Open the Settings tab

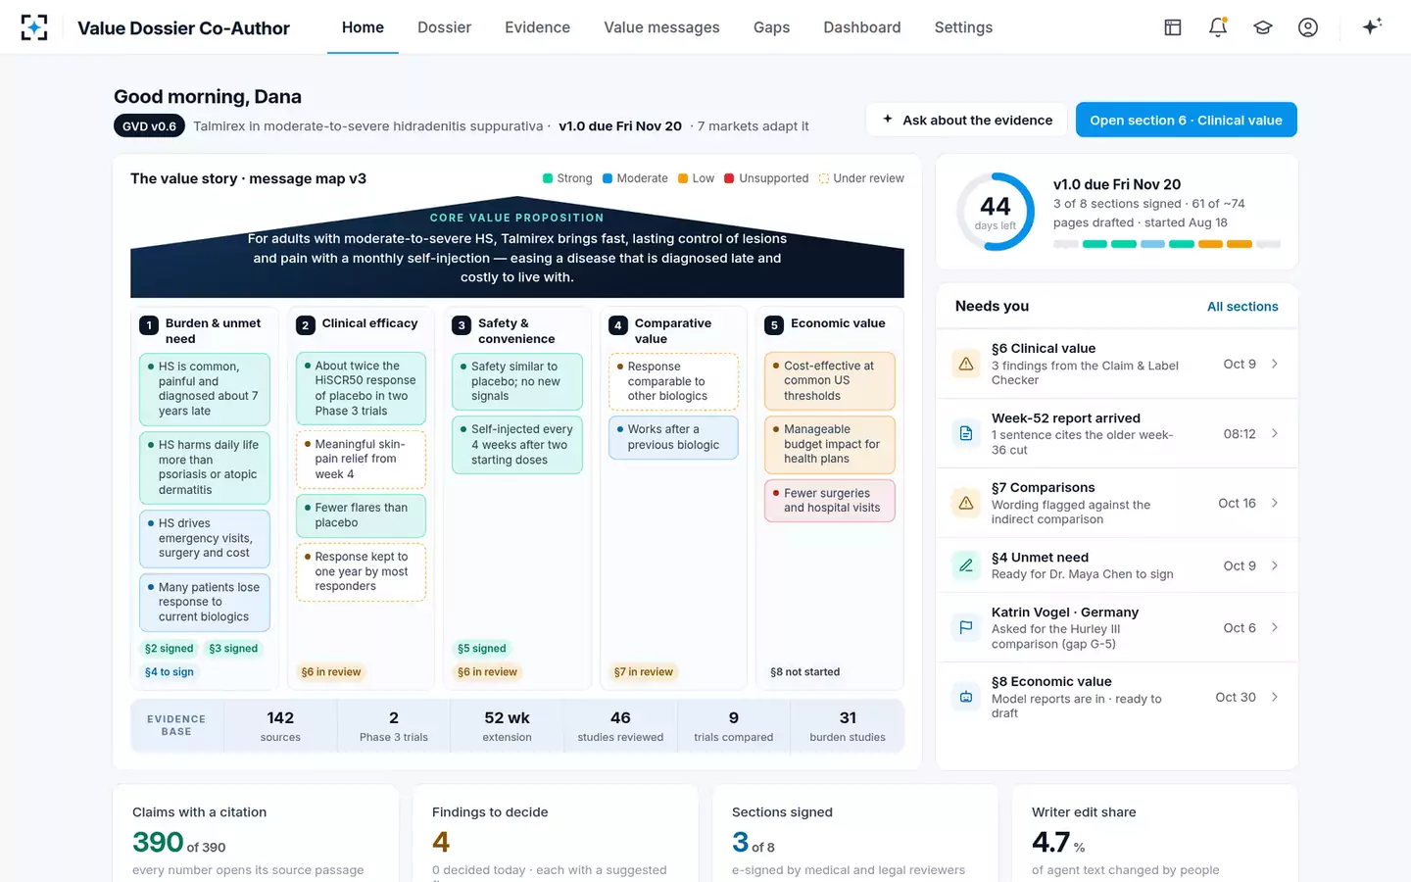pos(964,27)
